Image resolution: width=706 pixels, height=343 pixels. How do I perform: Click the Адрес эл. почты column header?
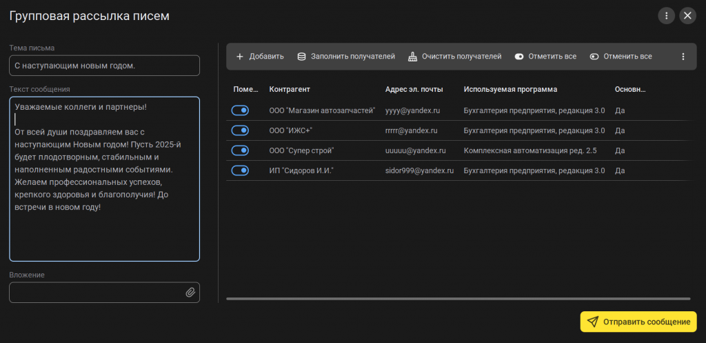414,89
